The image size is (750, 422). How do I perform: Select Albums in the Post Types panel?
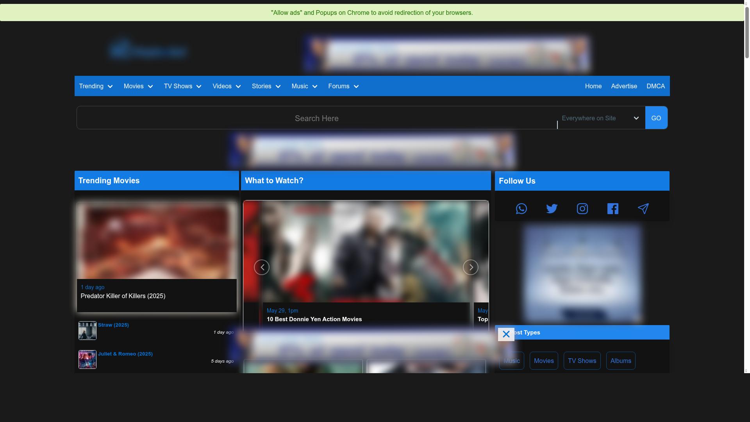point(620,361)
